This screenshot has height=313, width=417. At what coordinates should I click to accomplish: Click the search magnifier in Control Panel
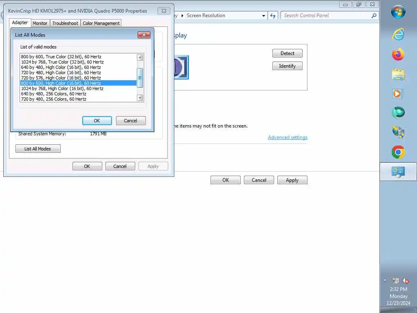click(x=374, y=16)
